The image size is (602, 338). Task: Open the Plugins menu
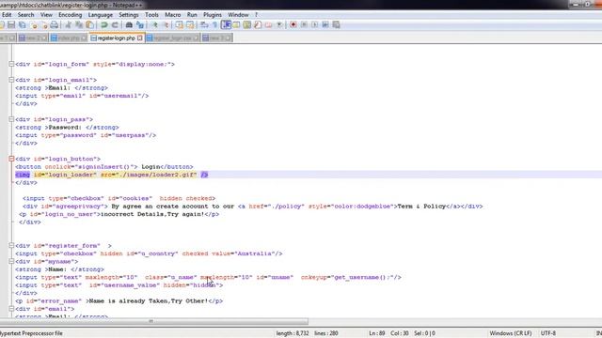213,15
